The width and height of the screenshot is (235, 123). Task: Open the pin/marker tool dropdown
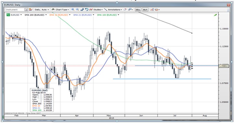130,10
